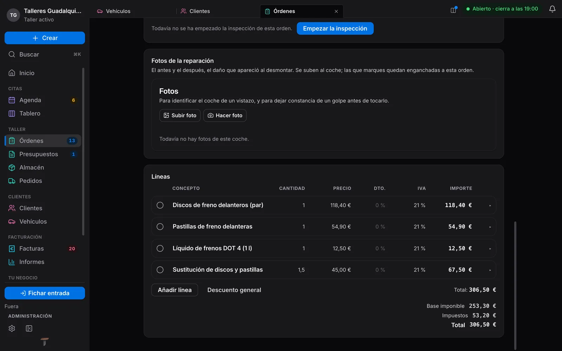
Task: Switch to the Vehículos tab
Action: click(x=134, y=11)
